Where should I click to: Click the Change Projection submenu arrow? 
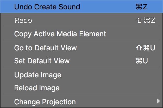(x=158, y=101)
